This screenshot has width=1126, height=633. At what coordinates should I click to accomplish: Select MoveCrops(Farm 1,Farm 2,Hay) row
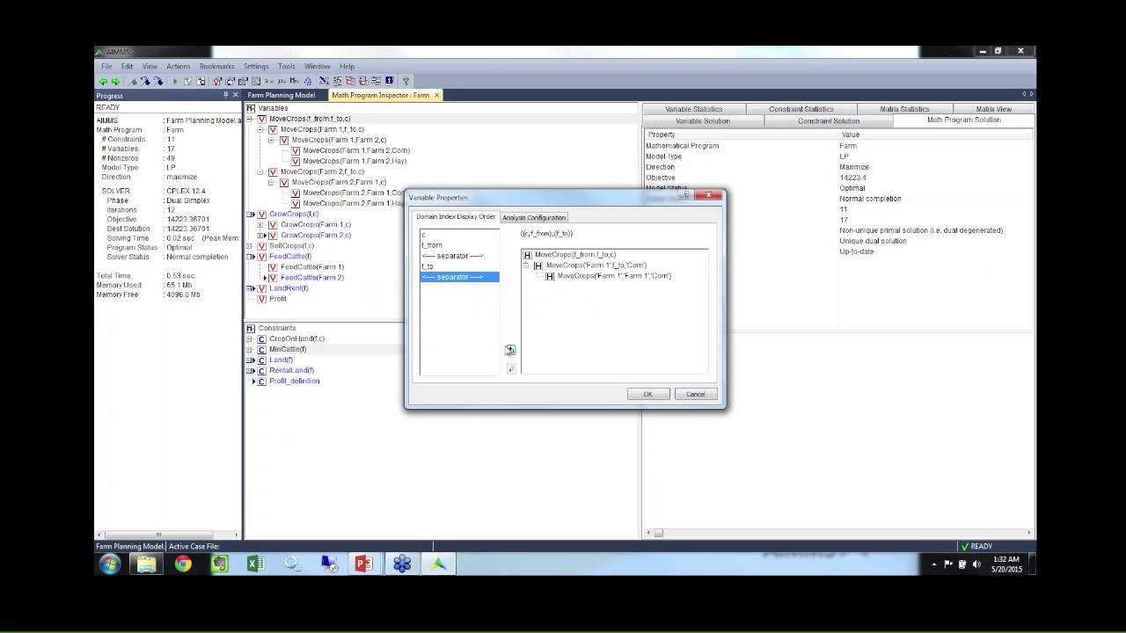tap(356, 161)
